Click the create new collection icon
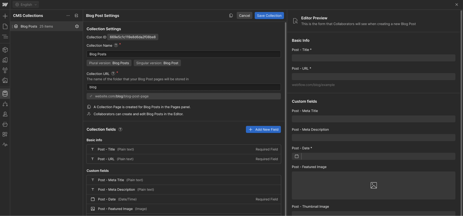Viewport: 463px width, 216px height. (76, 16)
